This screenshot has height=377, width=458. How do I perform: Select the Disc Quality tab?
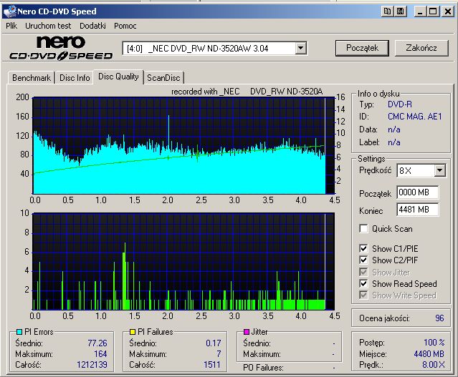(x=118, y=77)
